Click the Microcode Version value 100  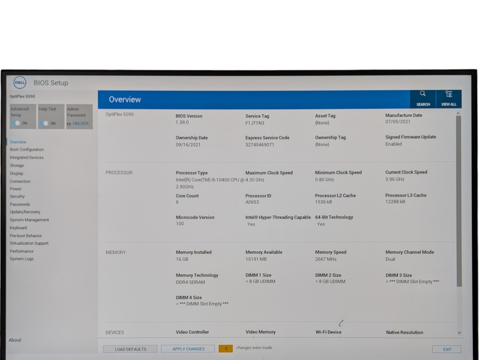tap(180, 224)
